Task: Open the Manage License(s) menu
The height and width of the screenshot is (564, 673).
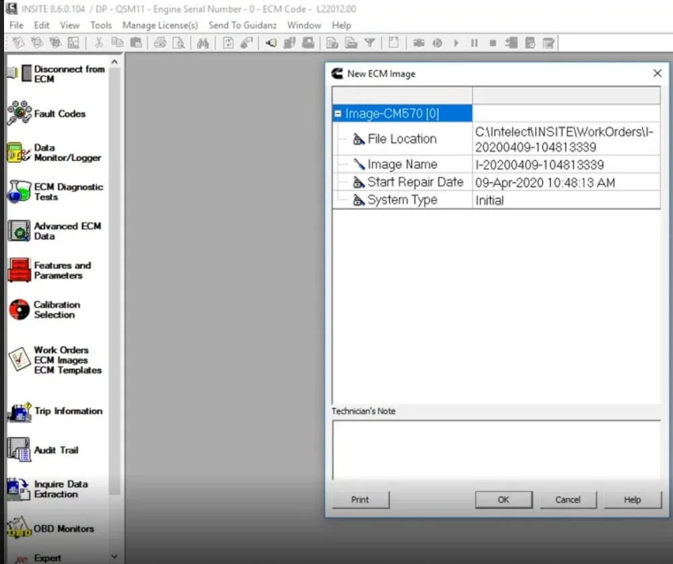Action: pos(160,26)
